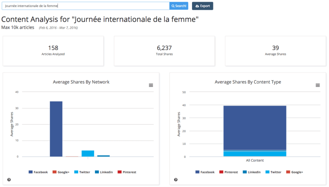Toggle Twitter legend in content type chart
The image size is (329, 187).
coord(273,172)
